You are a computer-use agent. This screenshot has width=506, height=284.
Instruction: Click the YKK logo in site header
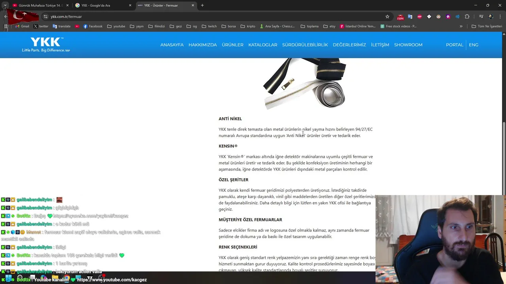(47, 44)
